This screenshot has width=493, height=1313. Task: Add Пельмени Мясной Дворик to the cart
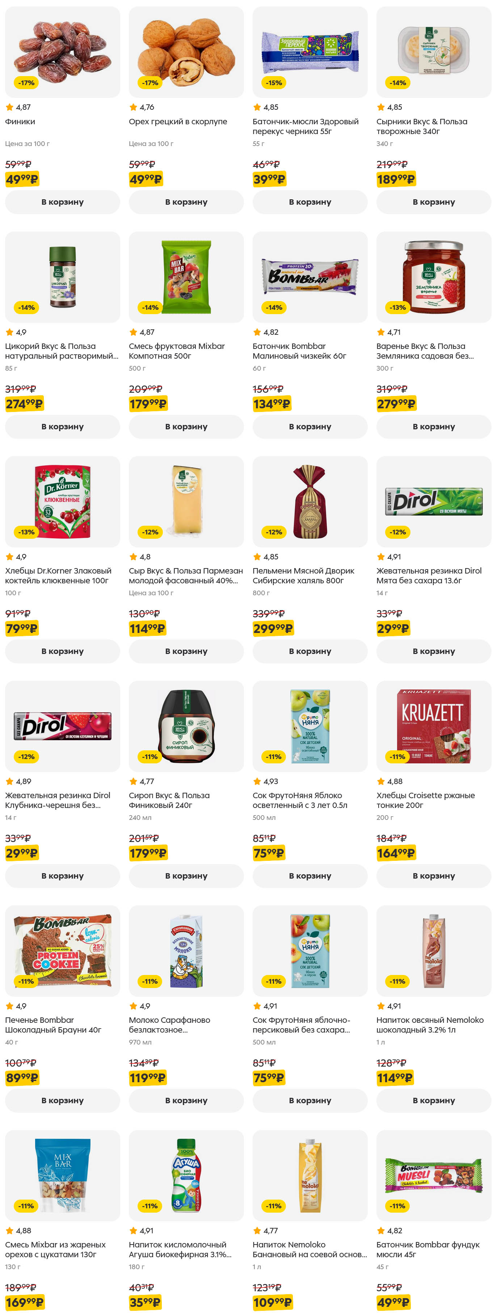[309, 651]
